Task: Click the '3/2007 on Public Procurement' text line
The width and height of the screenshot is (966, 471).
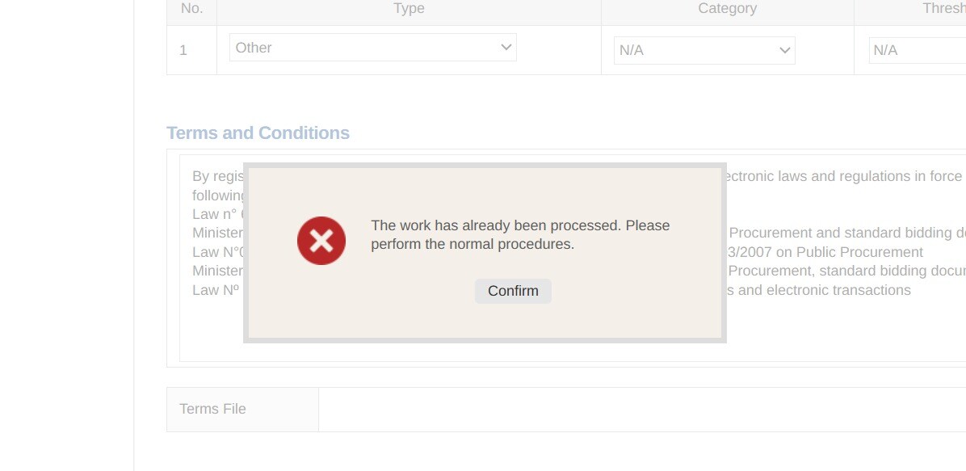Action: point(825,252)
